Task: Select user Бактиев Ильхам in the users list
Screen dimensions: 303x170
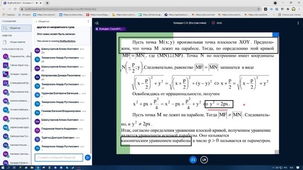Action: coord(16,145)
